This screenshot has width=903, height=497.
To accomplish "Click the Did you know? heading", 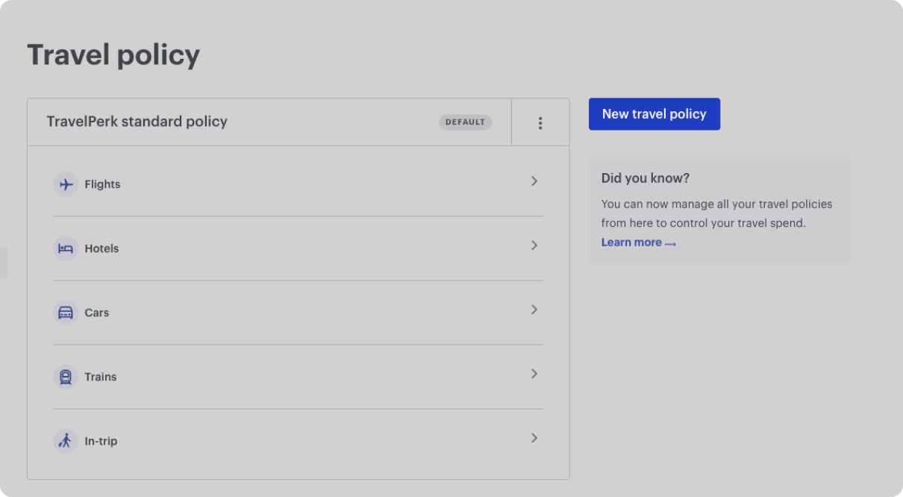I will [x=646, y=178].
